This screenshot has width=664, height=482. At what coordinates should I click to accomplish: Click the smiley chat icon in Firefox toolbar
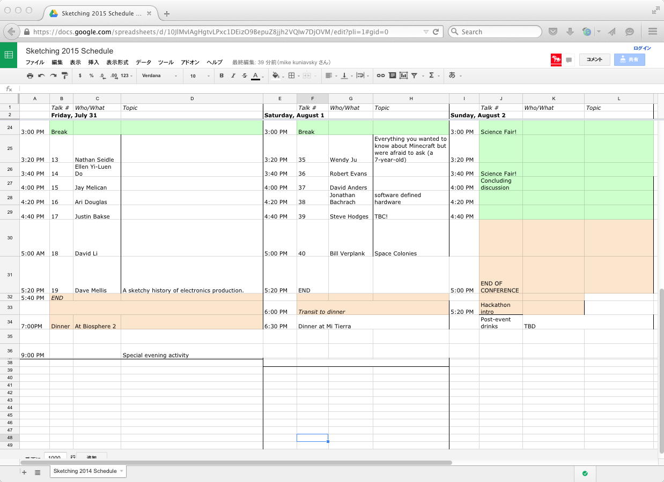(630, 32)
